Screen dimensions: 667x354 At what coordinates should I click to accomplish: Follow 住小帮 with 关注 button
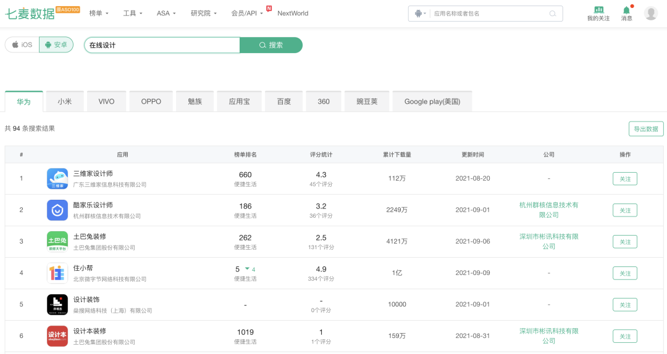coord(625,273)
